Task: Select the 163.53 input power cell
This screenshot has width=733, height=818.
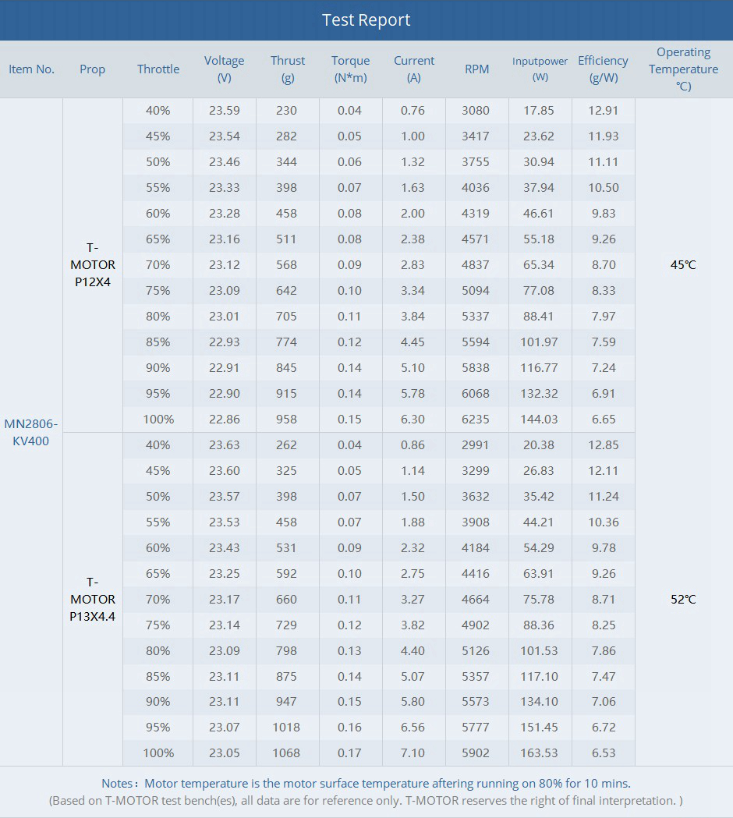Action: click(x=539, y=754)
